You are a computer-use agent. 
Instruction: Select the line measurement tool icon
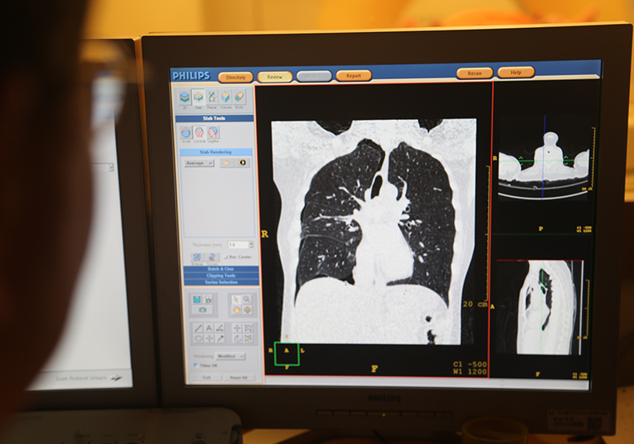199,327
